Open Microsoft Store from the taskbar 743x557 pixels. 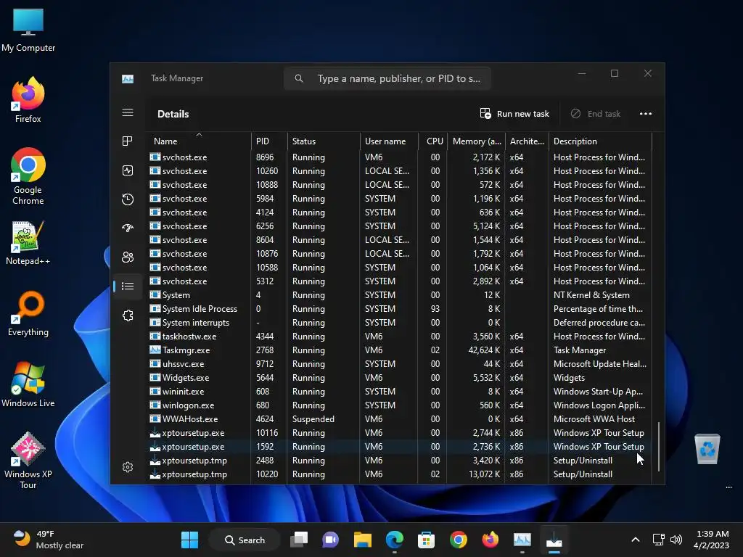426,540
